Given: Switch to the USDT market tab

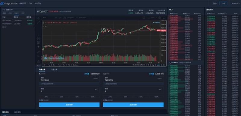Looking at the screenshot, I should pyautogui.click(x=17, y=13).
